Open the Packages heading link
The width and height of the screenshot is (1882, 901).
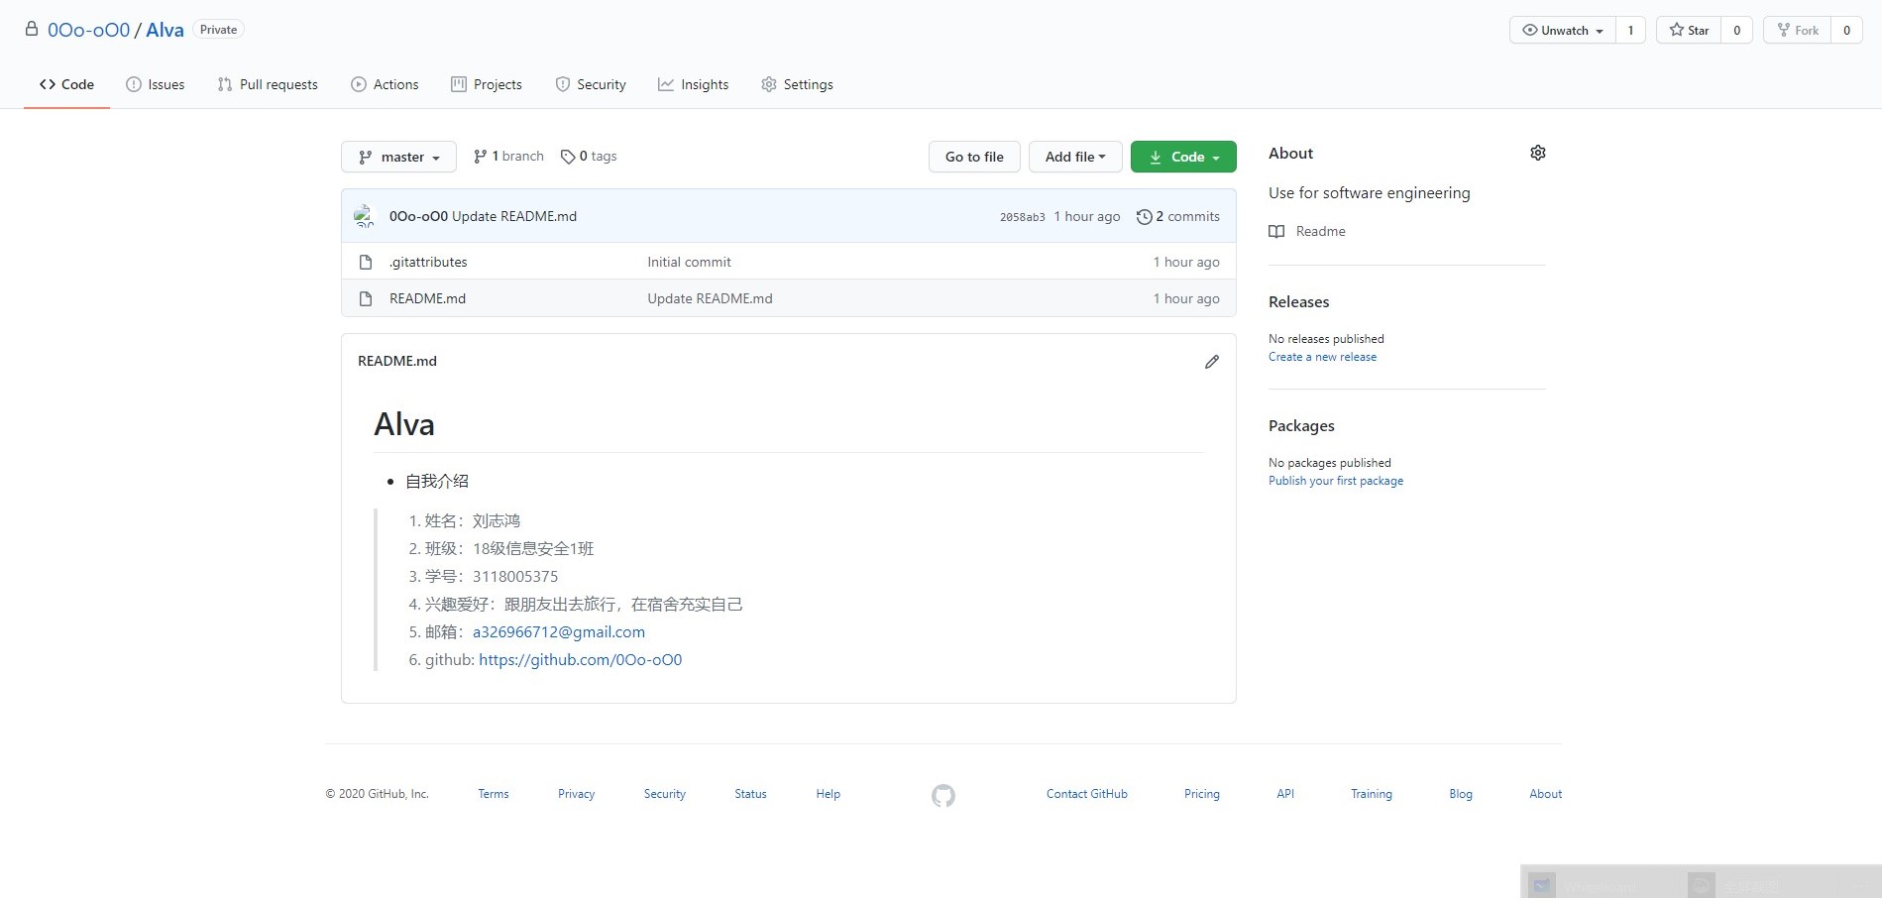coord(1301,426)
